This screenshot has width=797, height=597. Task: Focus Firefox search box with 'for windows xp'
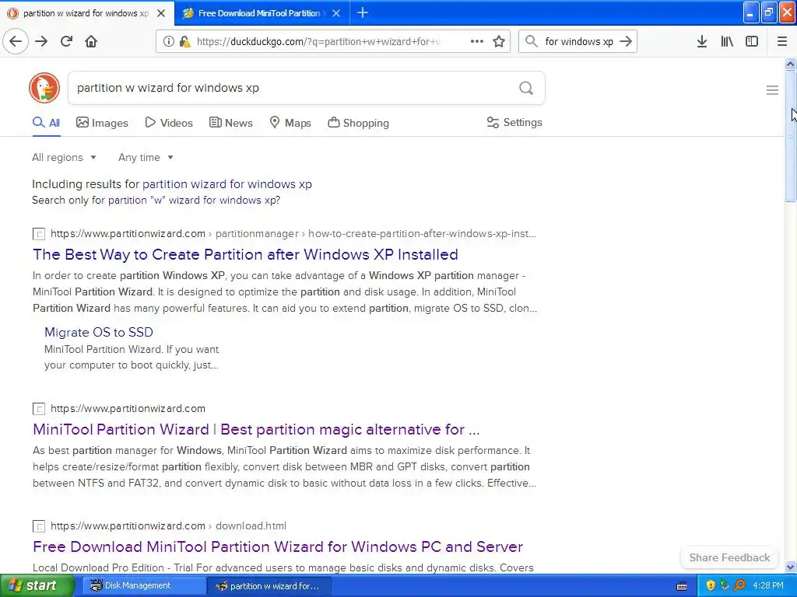click(x=579, y=42)
